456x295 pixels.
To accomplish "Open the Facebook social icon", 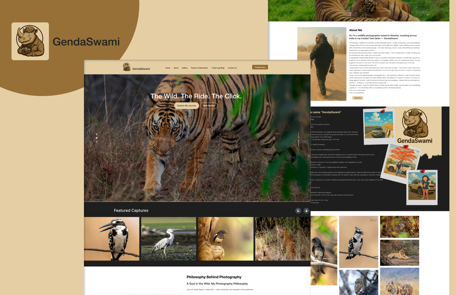I will click(97, 134).
